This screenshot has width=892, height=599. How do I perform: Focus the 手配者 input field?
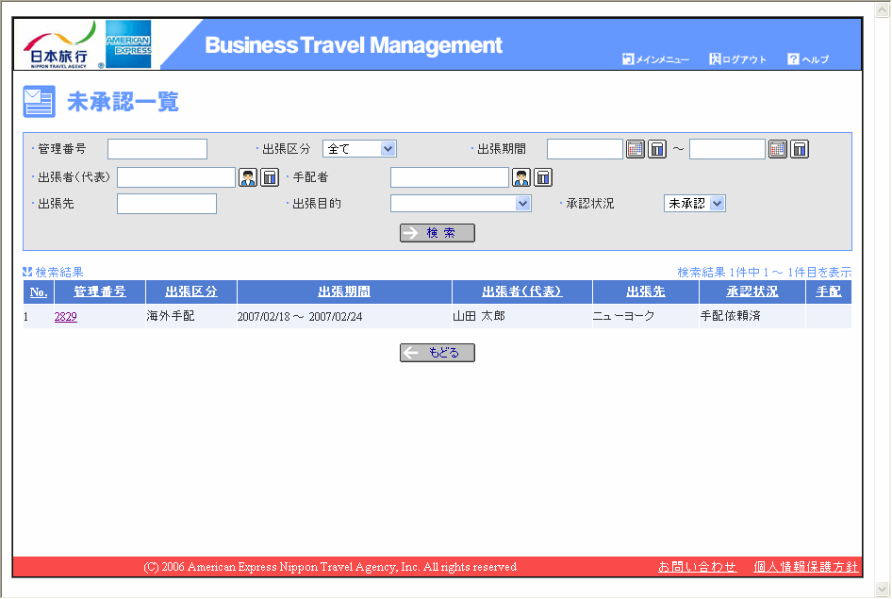click(x=450, y=177)
